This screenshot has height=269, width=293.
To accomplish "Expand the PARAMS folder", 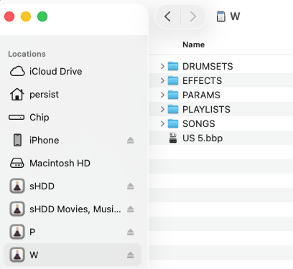I will pos(162,95).
